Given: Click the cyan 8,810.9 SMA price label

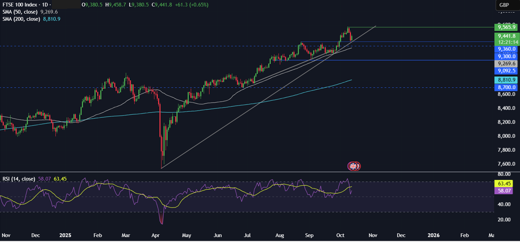Looking at the screenshot, I should click(505, 80).
